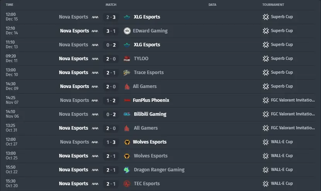Open the WALL-E Cup link on Oct 20
321x191 pixels.
tap(282, 183)
